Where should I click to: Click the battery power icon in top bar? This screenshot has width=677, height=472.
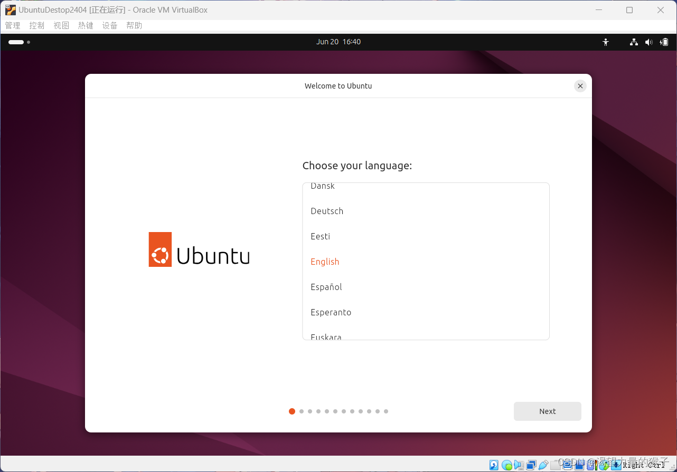(x=664, y=42)
